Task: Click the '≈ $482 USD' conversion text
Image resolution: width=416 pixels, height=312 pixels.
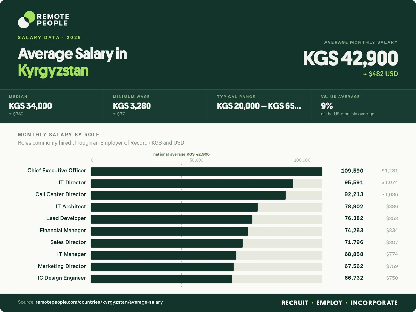Action: pos(381,74)
